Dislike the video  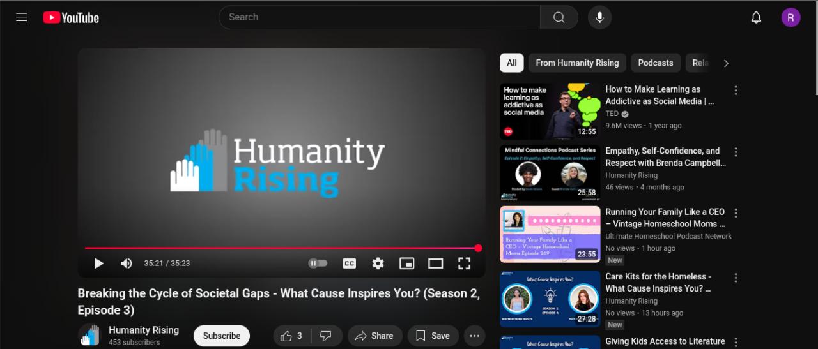click(x=326, y=336)
